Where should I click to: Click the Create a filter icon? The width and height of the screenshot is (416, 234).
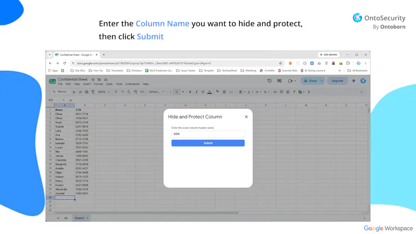(294, 92)
